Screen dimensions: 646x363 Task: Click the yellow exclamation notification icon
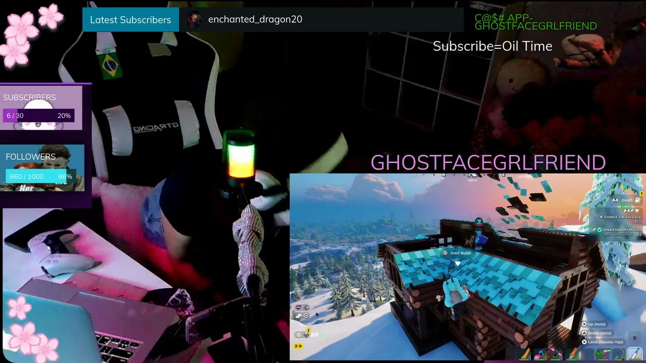pyautogui.click(x=308, y=331)
